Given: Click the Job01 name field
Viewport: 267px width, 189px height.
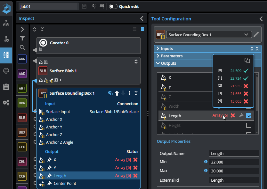Looking at the screenshot, I should click(x=48, y=6).
